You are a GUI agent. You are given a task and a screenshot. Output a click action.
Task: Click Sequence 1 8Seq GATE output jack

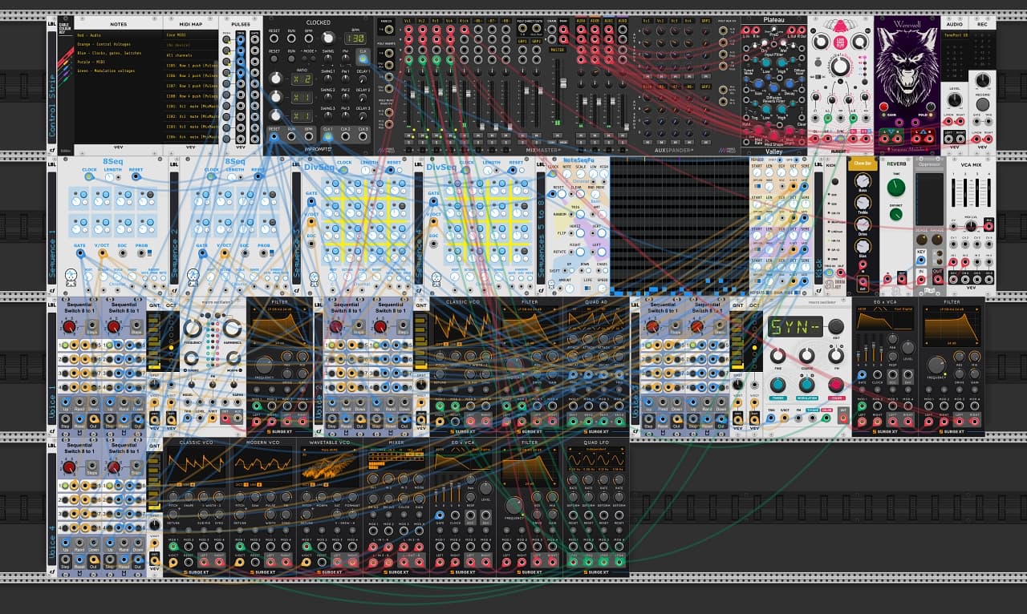tap(80, 252)
